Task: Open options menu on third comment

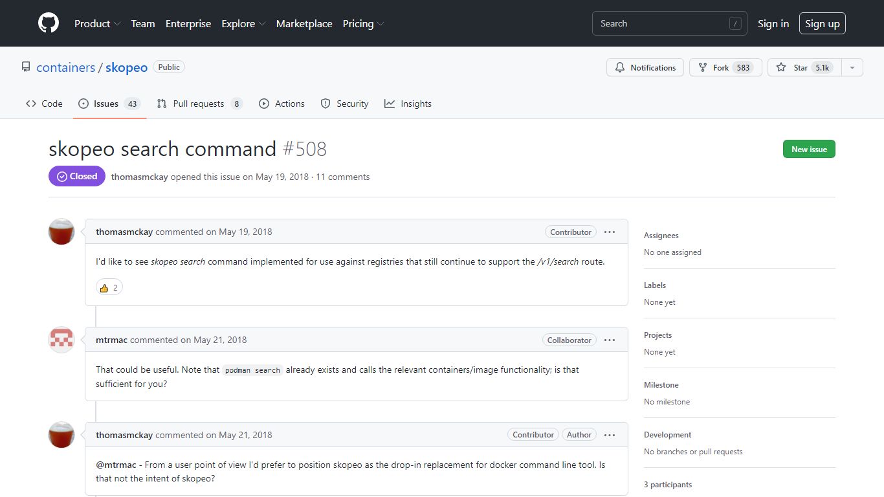Action: [610, 435]
